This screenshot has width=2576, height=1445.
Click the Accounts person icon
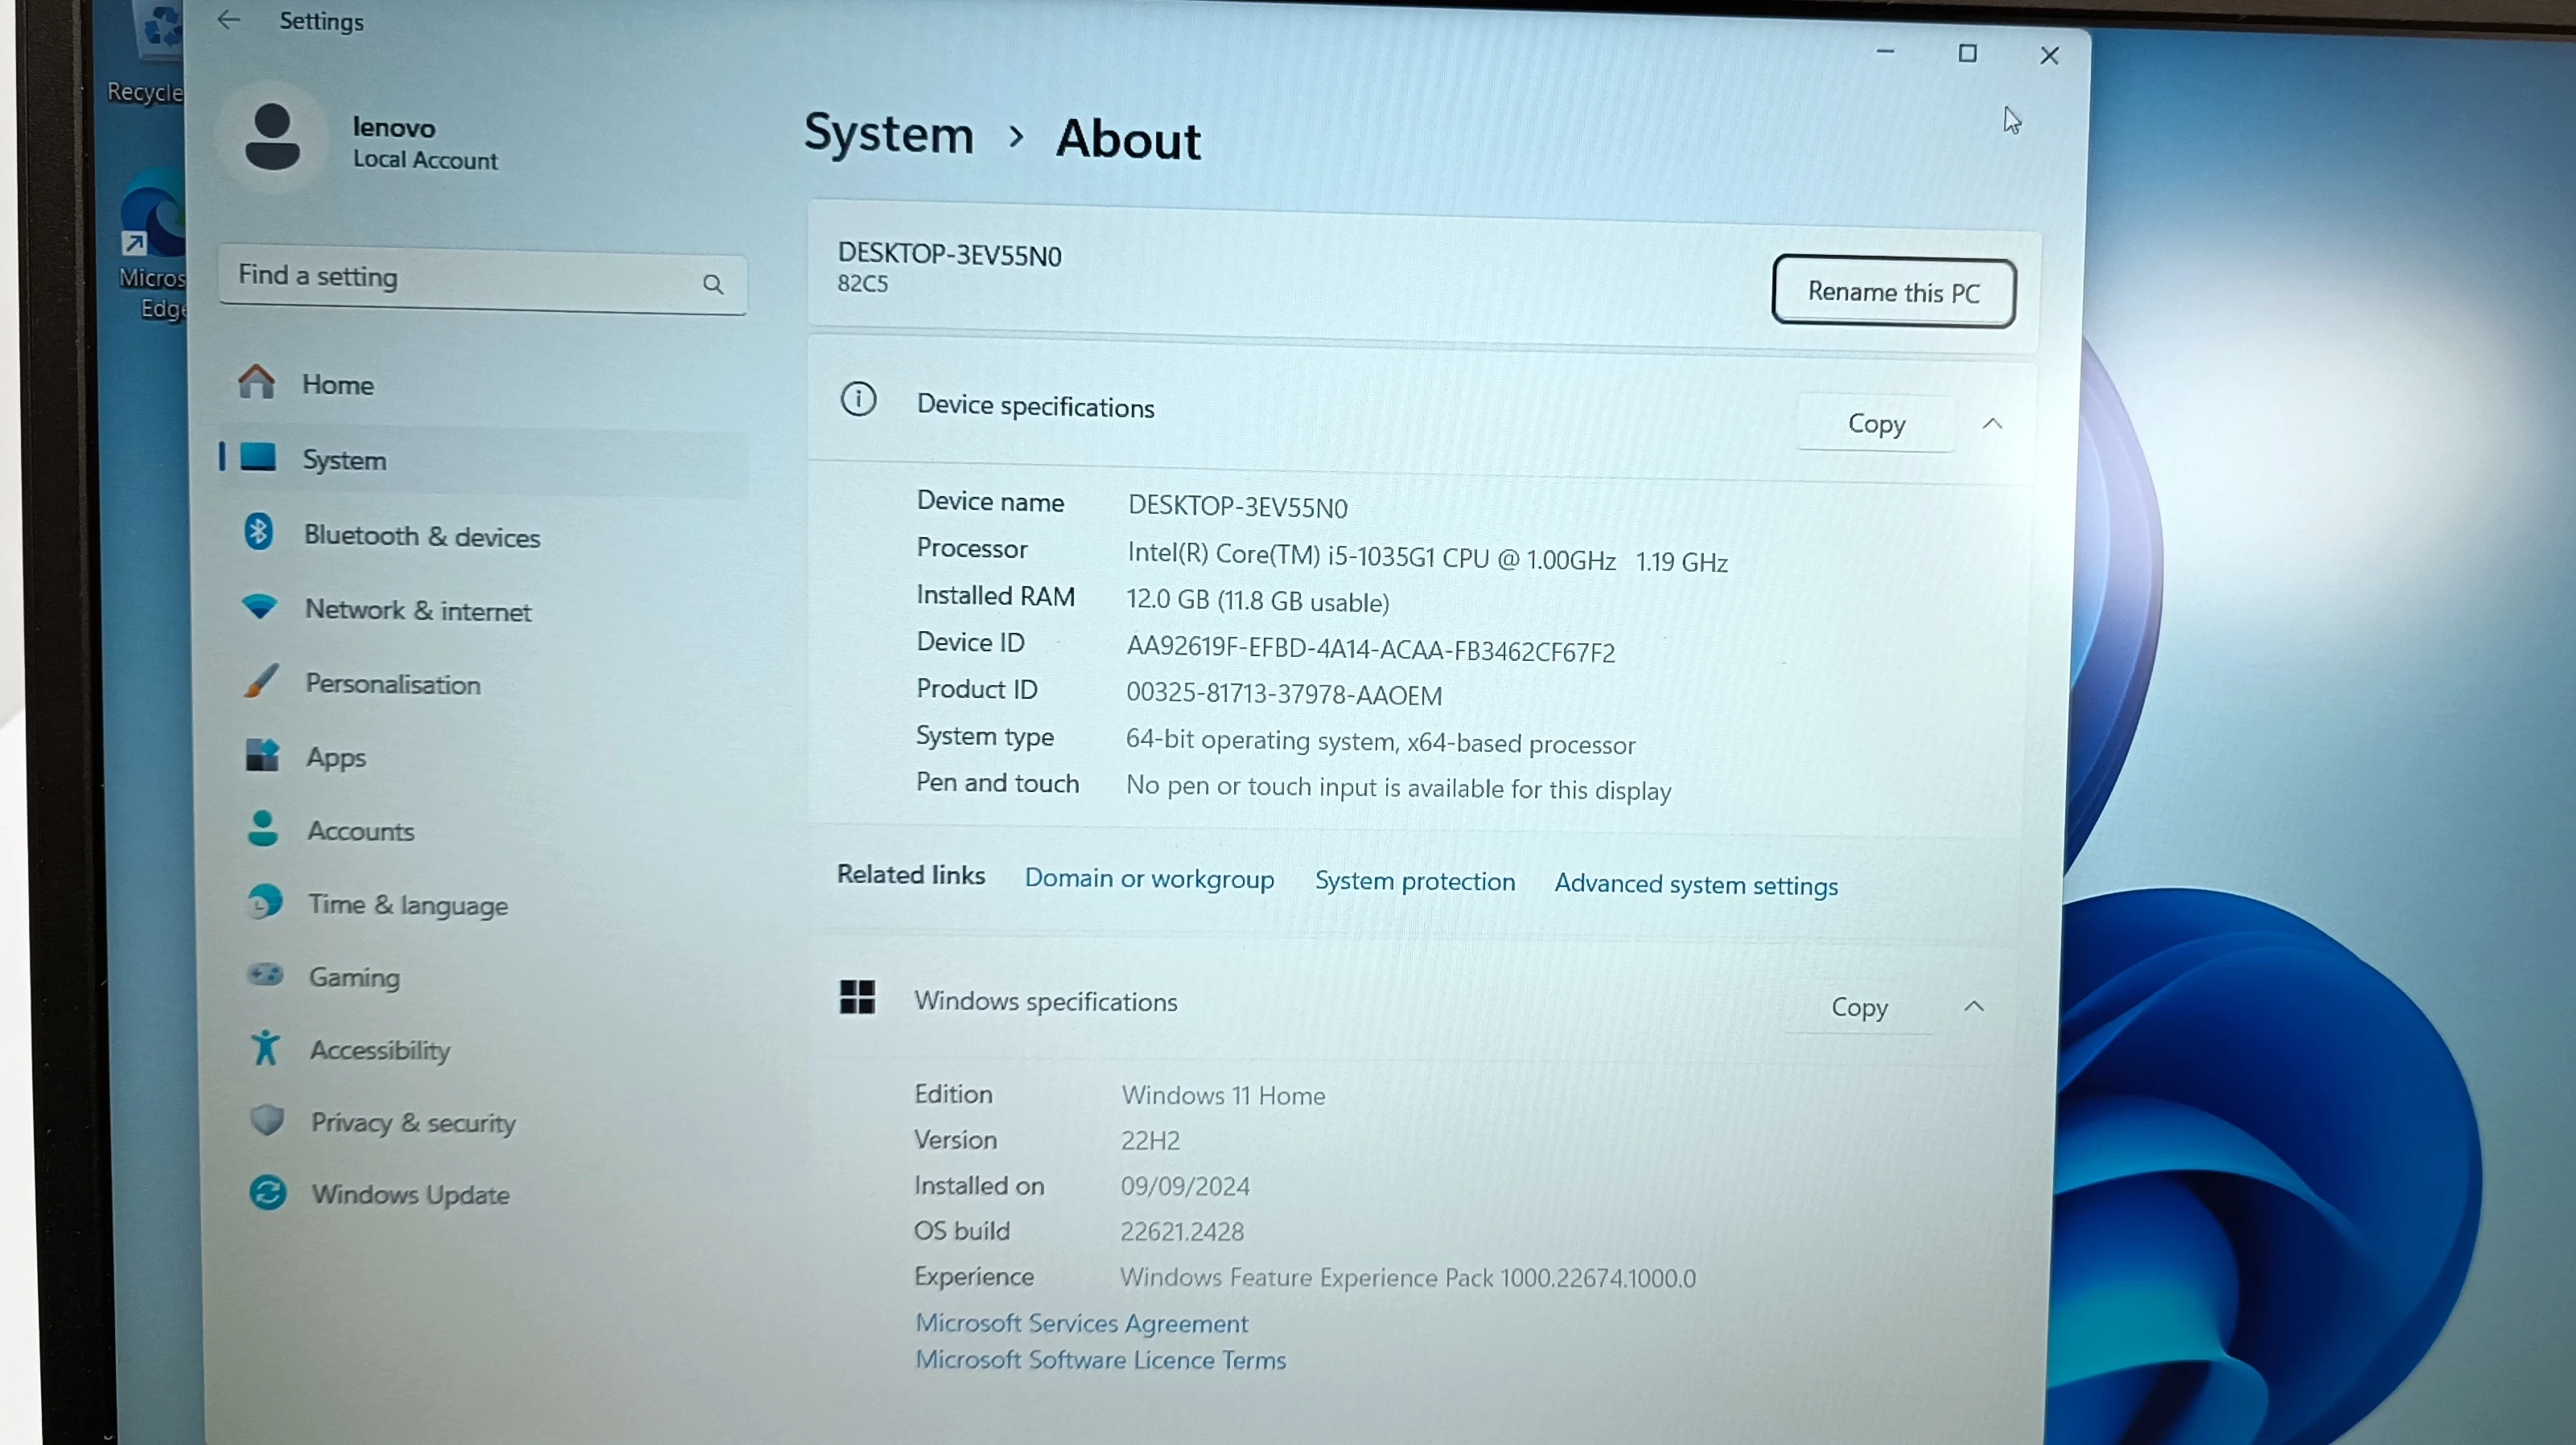click(x=263, y=828)
